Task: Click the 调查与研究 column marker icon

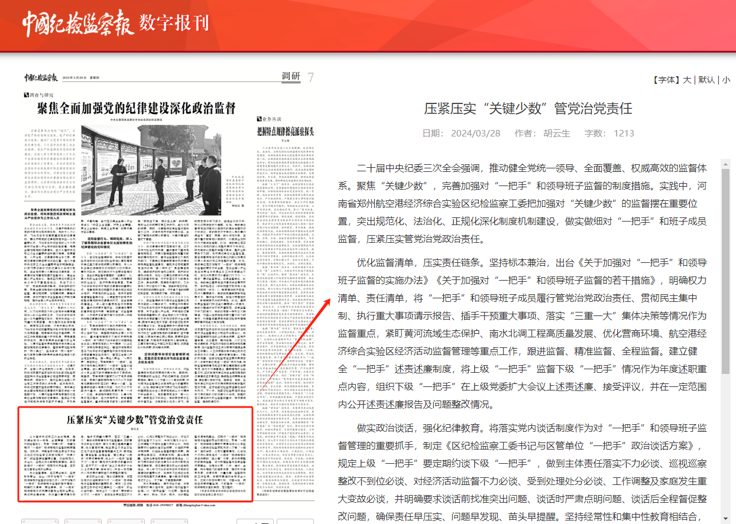Action: 25,95
